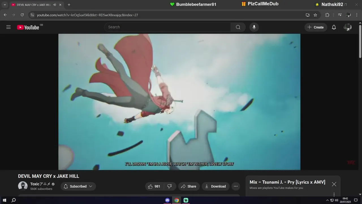Screen dimensions: 362x204
Task: Open Mix playlist three-dot options
Action: pos(334,194)
